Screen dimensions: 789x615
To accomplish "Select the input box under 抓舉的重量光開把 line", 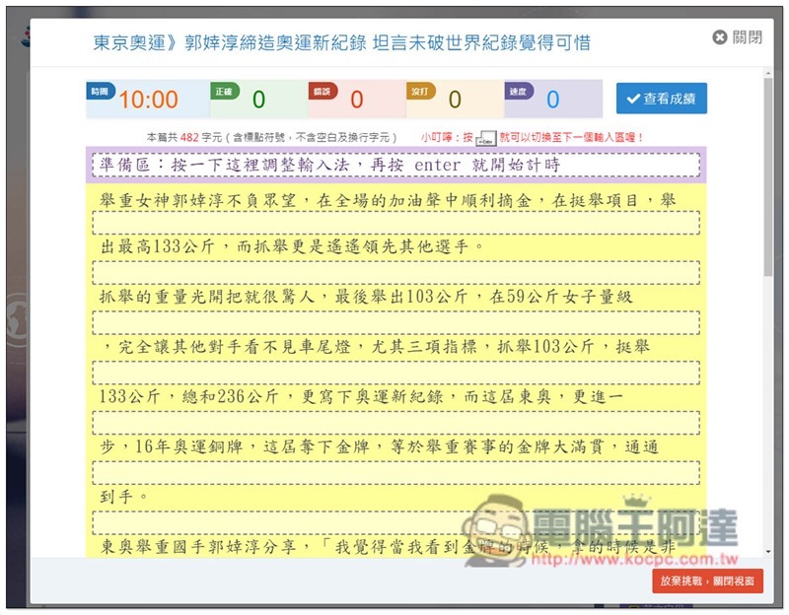I will (x=394, y=322).
